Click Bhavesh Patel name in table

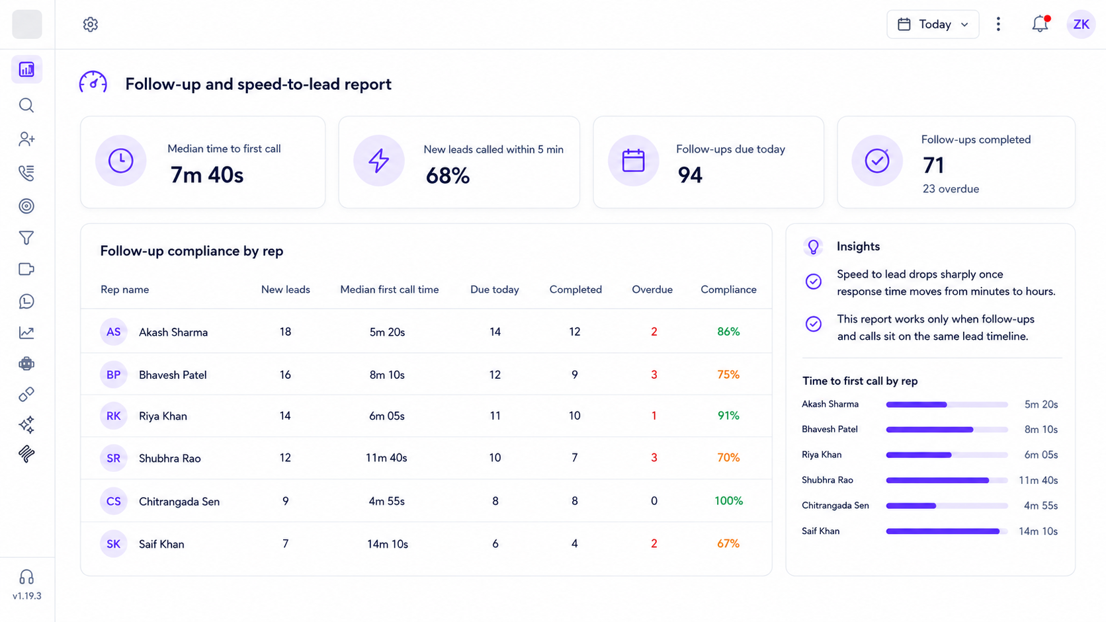pyautogui.click(x=173, y=375)
